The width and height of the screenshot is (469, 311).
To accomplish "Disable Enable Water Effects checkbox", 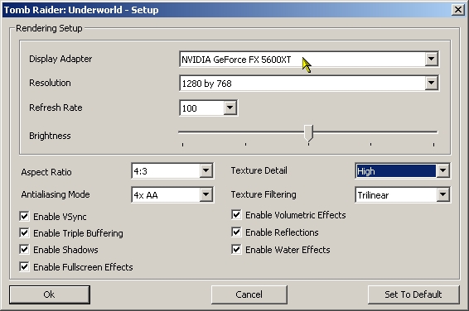I will click(x=236, y=249).
